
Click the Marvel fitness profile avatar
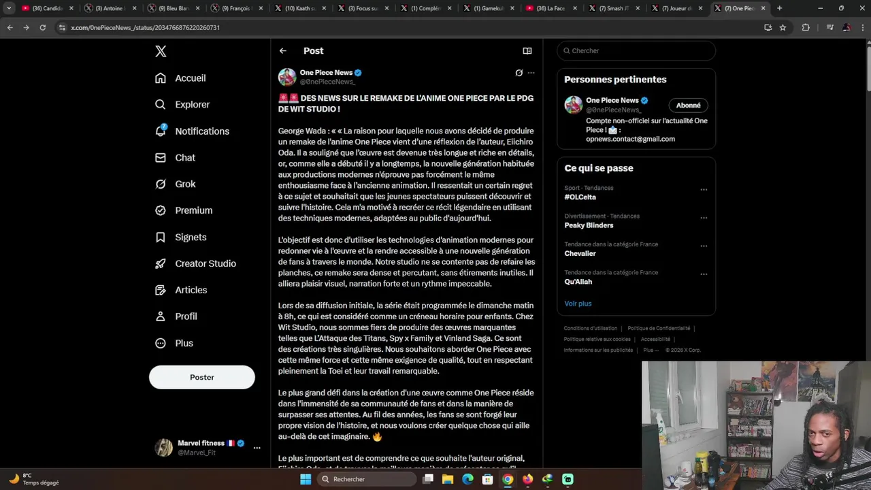point(163,447)
